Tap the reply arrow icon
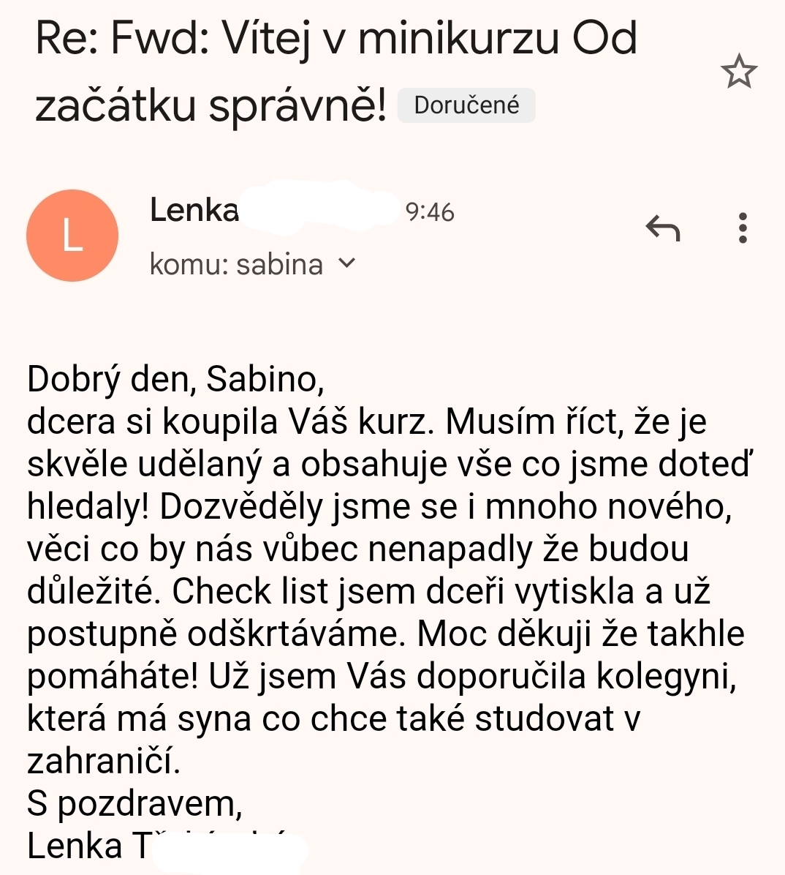The width and height of the screenshot is (785, 875). (662, 229)
